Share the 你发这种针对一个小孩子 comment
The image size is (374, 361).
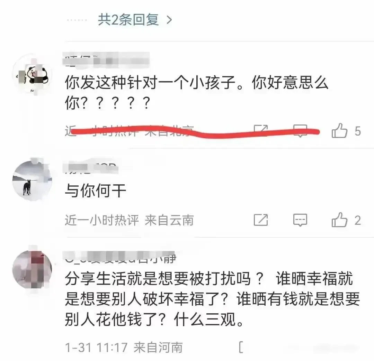261,130
